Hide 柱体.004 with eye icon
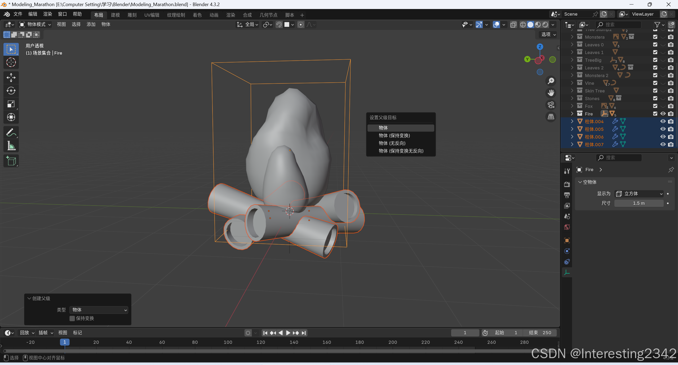The image size is (678, 365). [663, 121]
